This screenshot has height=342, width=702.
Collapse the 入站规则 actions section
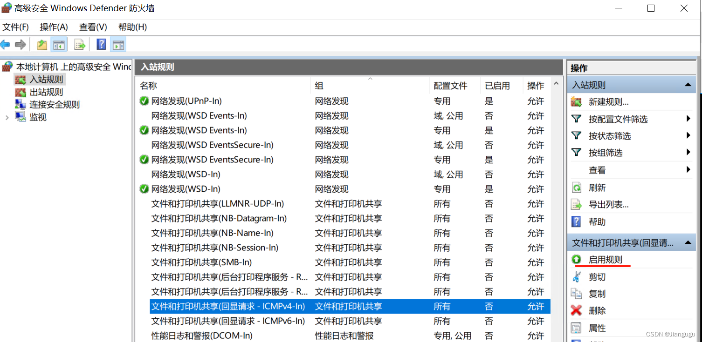pos(688,85)
